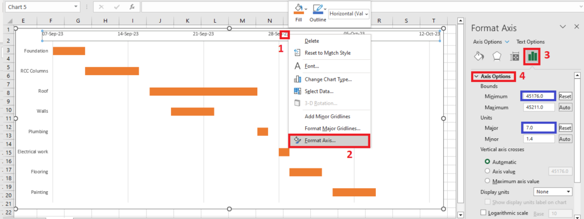Click the Major units input field

tap(538, 127)
